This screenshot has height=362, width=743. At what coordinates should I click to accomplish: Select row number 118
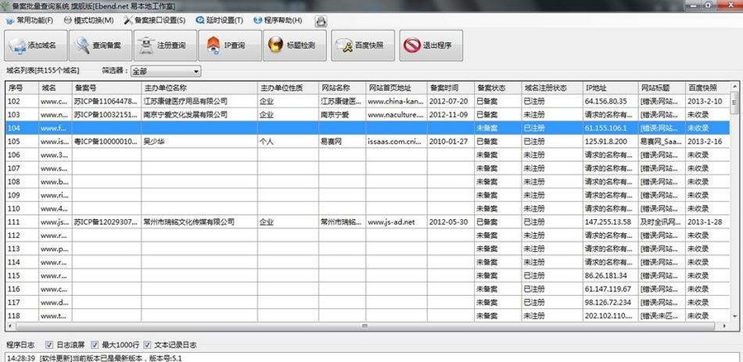click(x=22, y=316)
